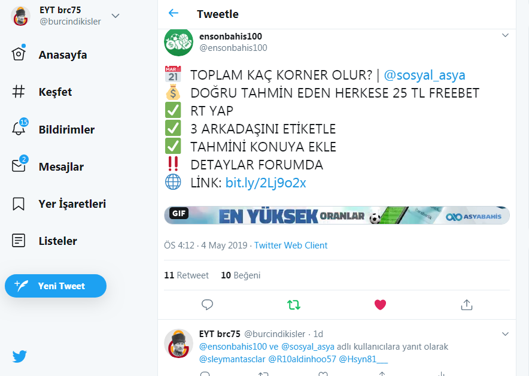Click the Twitter bird logo
Screen dimensions: 529x376
pyautogui.click(x=20, y=356)
